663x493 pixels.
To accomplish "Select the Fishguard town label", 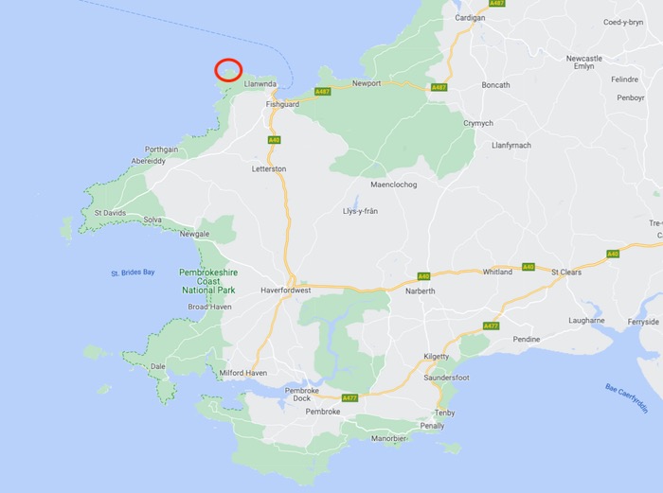I will click(x=282, y=104).
